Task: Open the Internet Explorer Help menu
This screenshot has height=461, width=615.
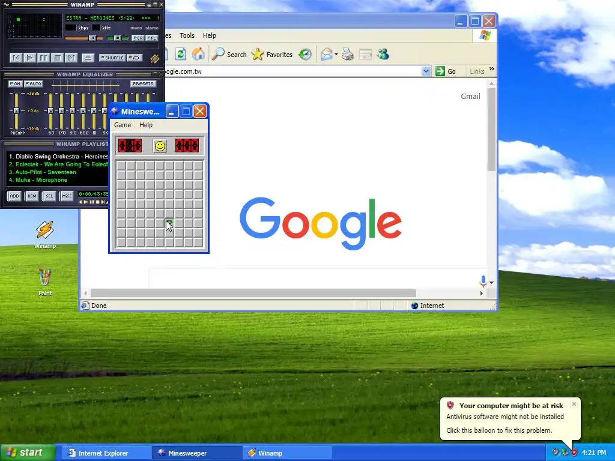Action: 210,35
